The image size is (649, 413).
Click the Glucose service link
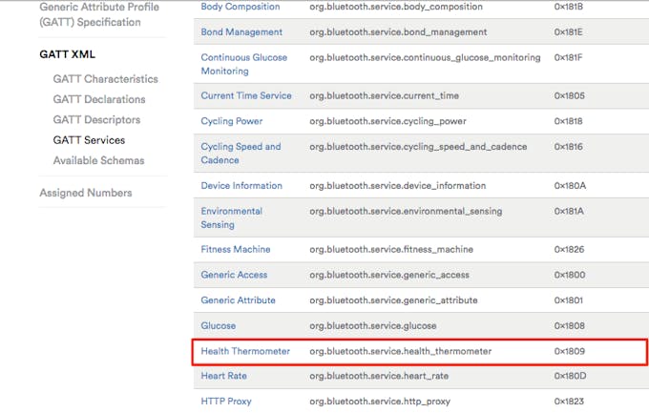219,325
